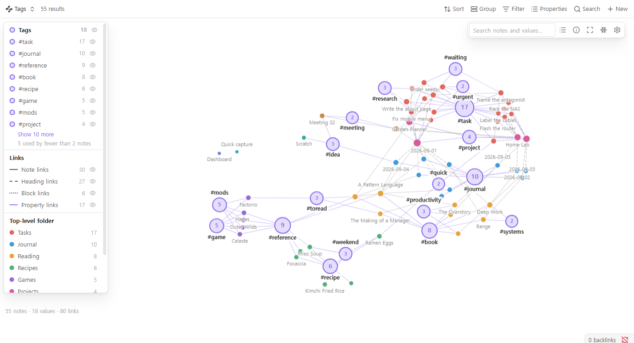Click the #book tag color circle
The image size is (634, 343).
coord(12,77)
